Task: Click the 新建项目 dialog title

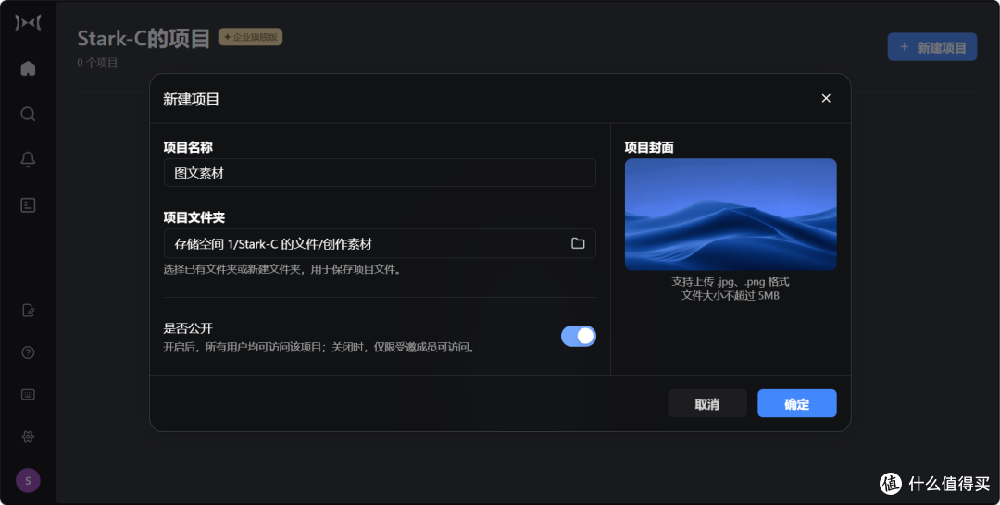Action: point(192,99)
